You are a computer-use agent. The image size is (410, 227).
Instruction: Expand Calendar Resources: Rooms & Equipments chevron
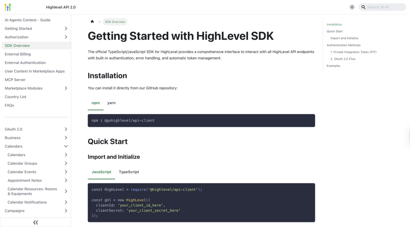tap(66, 191)
